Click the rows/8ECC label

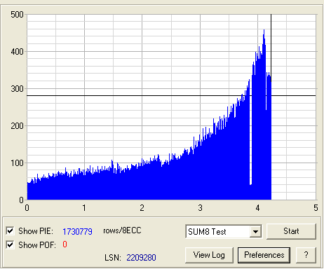point(122,230)
